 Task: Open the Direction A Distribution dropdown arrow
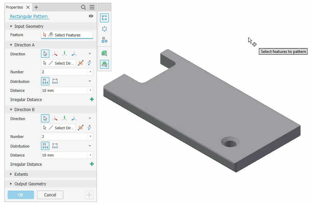point(90,81)
